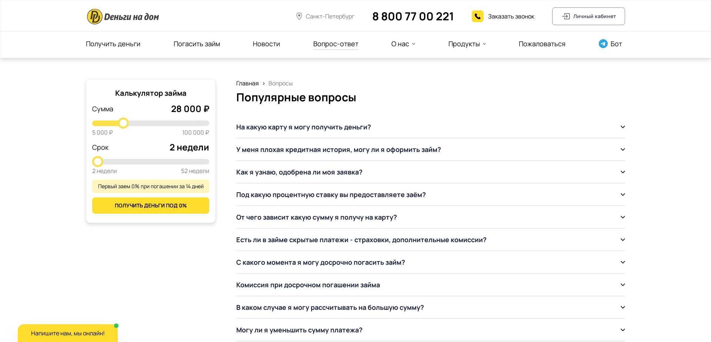Expand the Продукты dropdown menu
This screenshot has width=711, height=342.
tap(467, 44)
